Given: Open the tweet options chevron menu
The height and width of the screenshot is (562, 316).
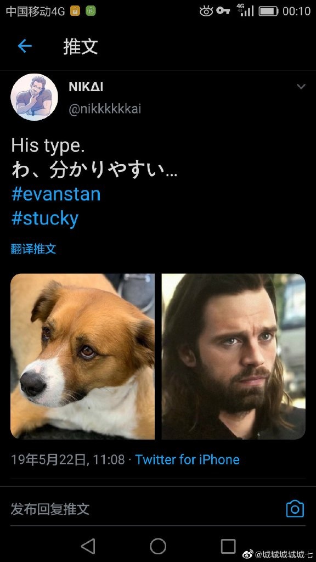Looking at the screenshot, I should tap(301, 86).
